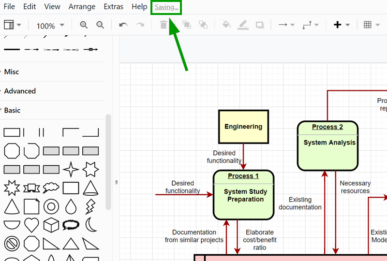Select the heart shape from Basic shapes
This screenshot has width=387, height=261.
pyautogui.click(x=31, y=225)
